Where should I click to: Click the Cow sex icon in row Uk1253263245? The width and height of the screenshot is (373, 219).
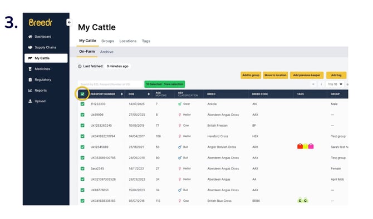[x=180, y=126]
